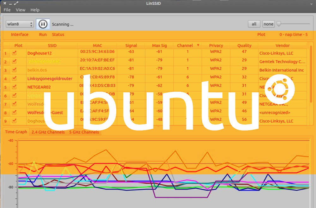
Task: Click MAC address 20:10:7A:EF:BE:EF
Action: click(x=97, y=60)
